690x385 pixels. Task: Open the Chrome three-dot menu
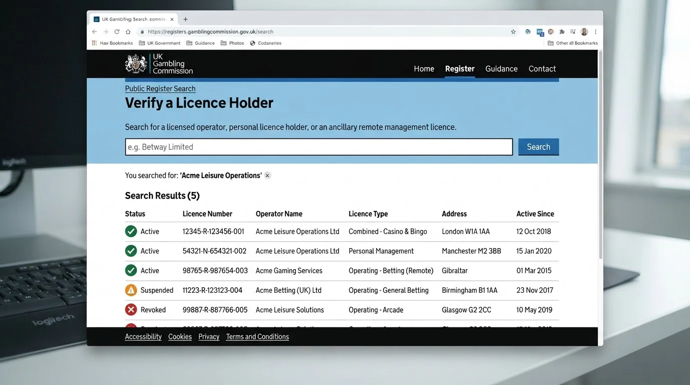click(x=596, y=32)
